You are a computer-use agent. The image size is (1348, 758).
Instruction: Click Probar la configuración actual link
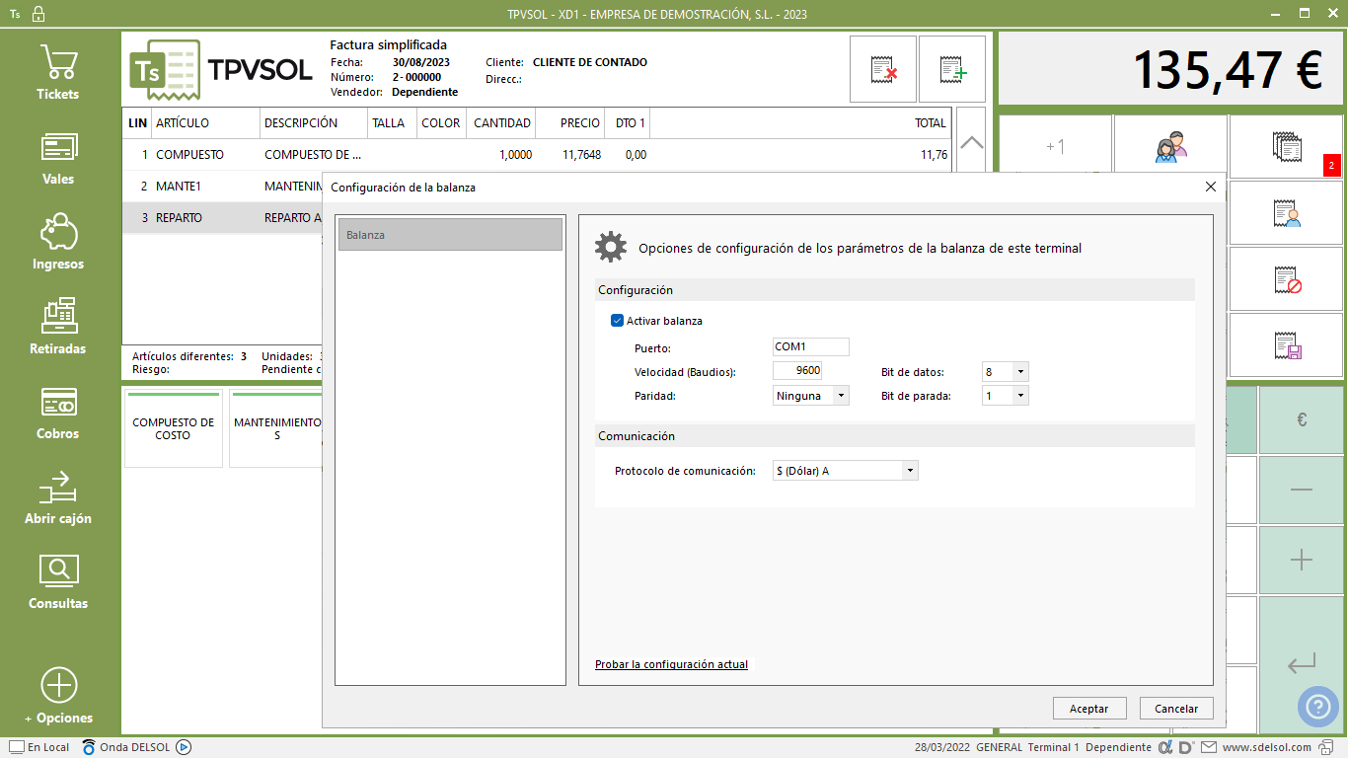point(671,664)
